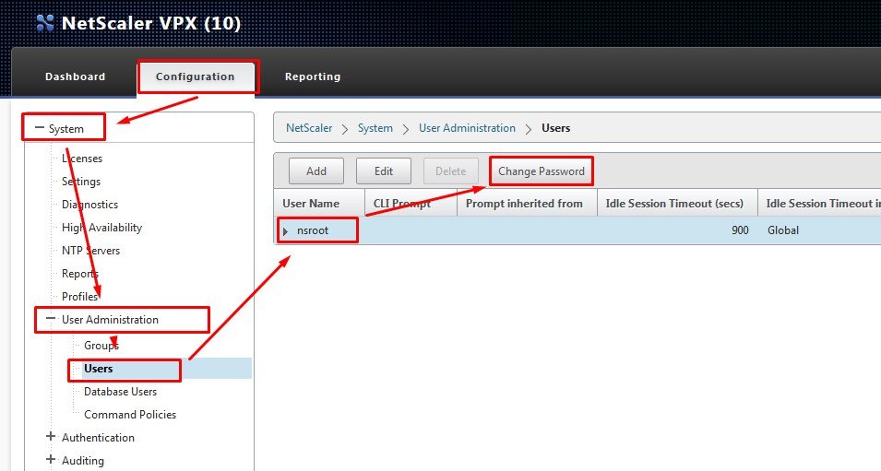
Task: Click the Add user button
Action: [316, 171]
